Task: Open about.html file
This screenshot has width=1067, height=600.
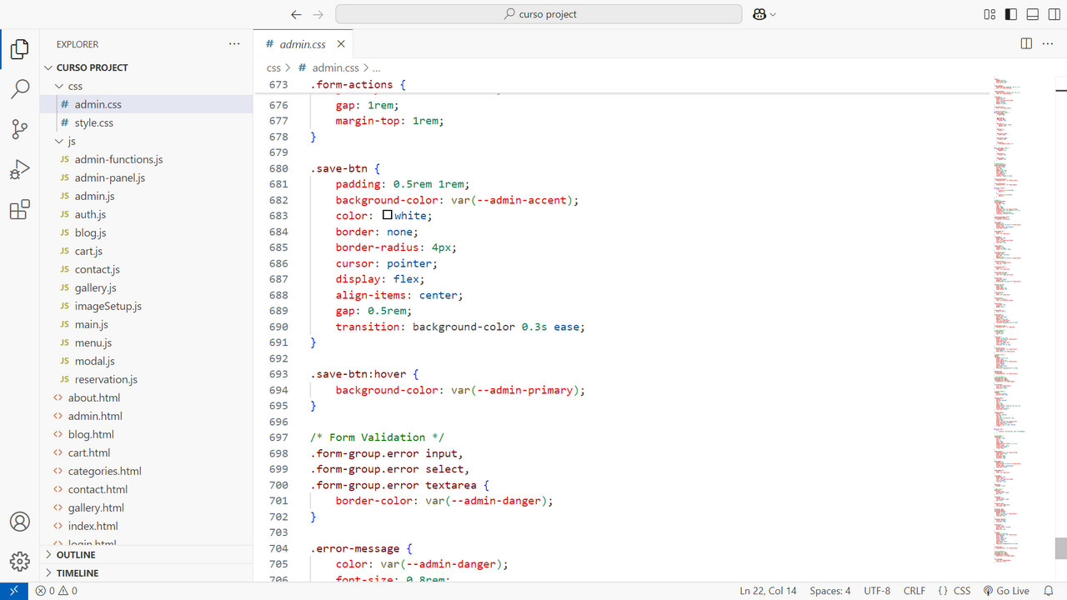Action: pyautogui.click(x=147, y=397)
